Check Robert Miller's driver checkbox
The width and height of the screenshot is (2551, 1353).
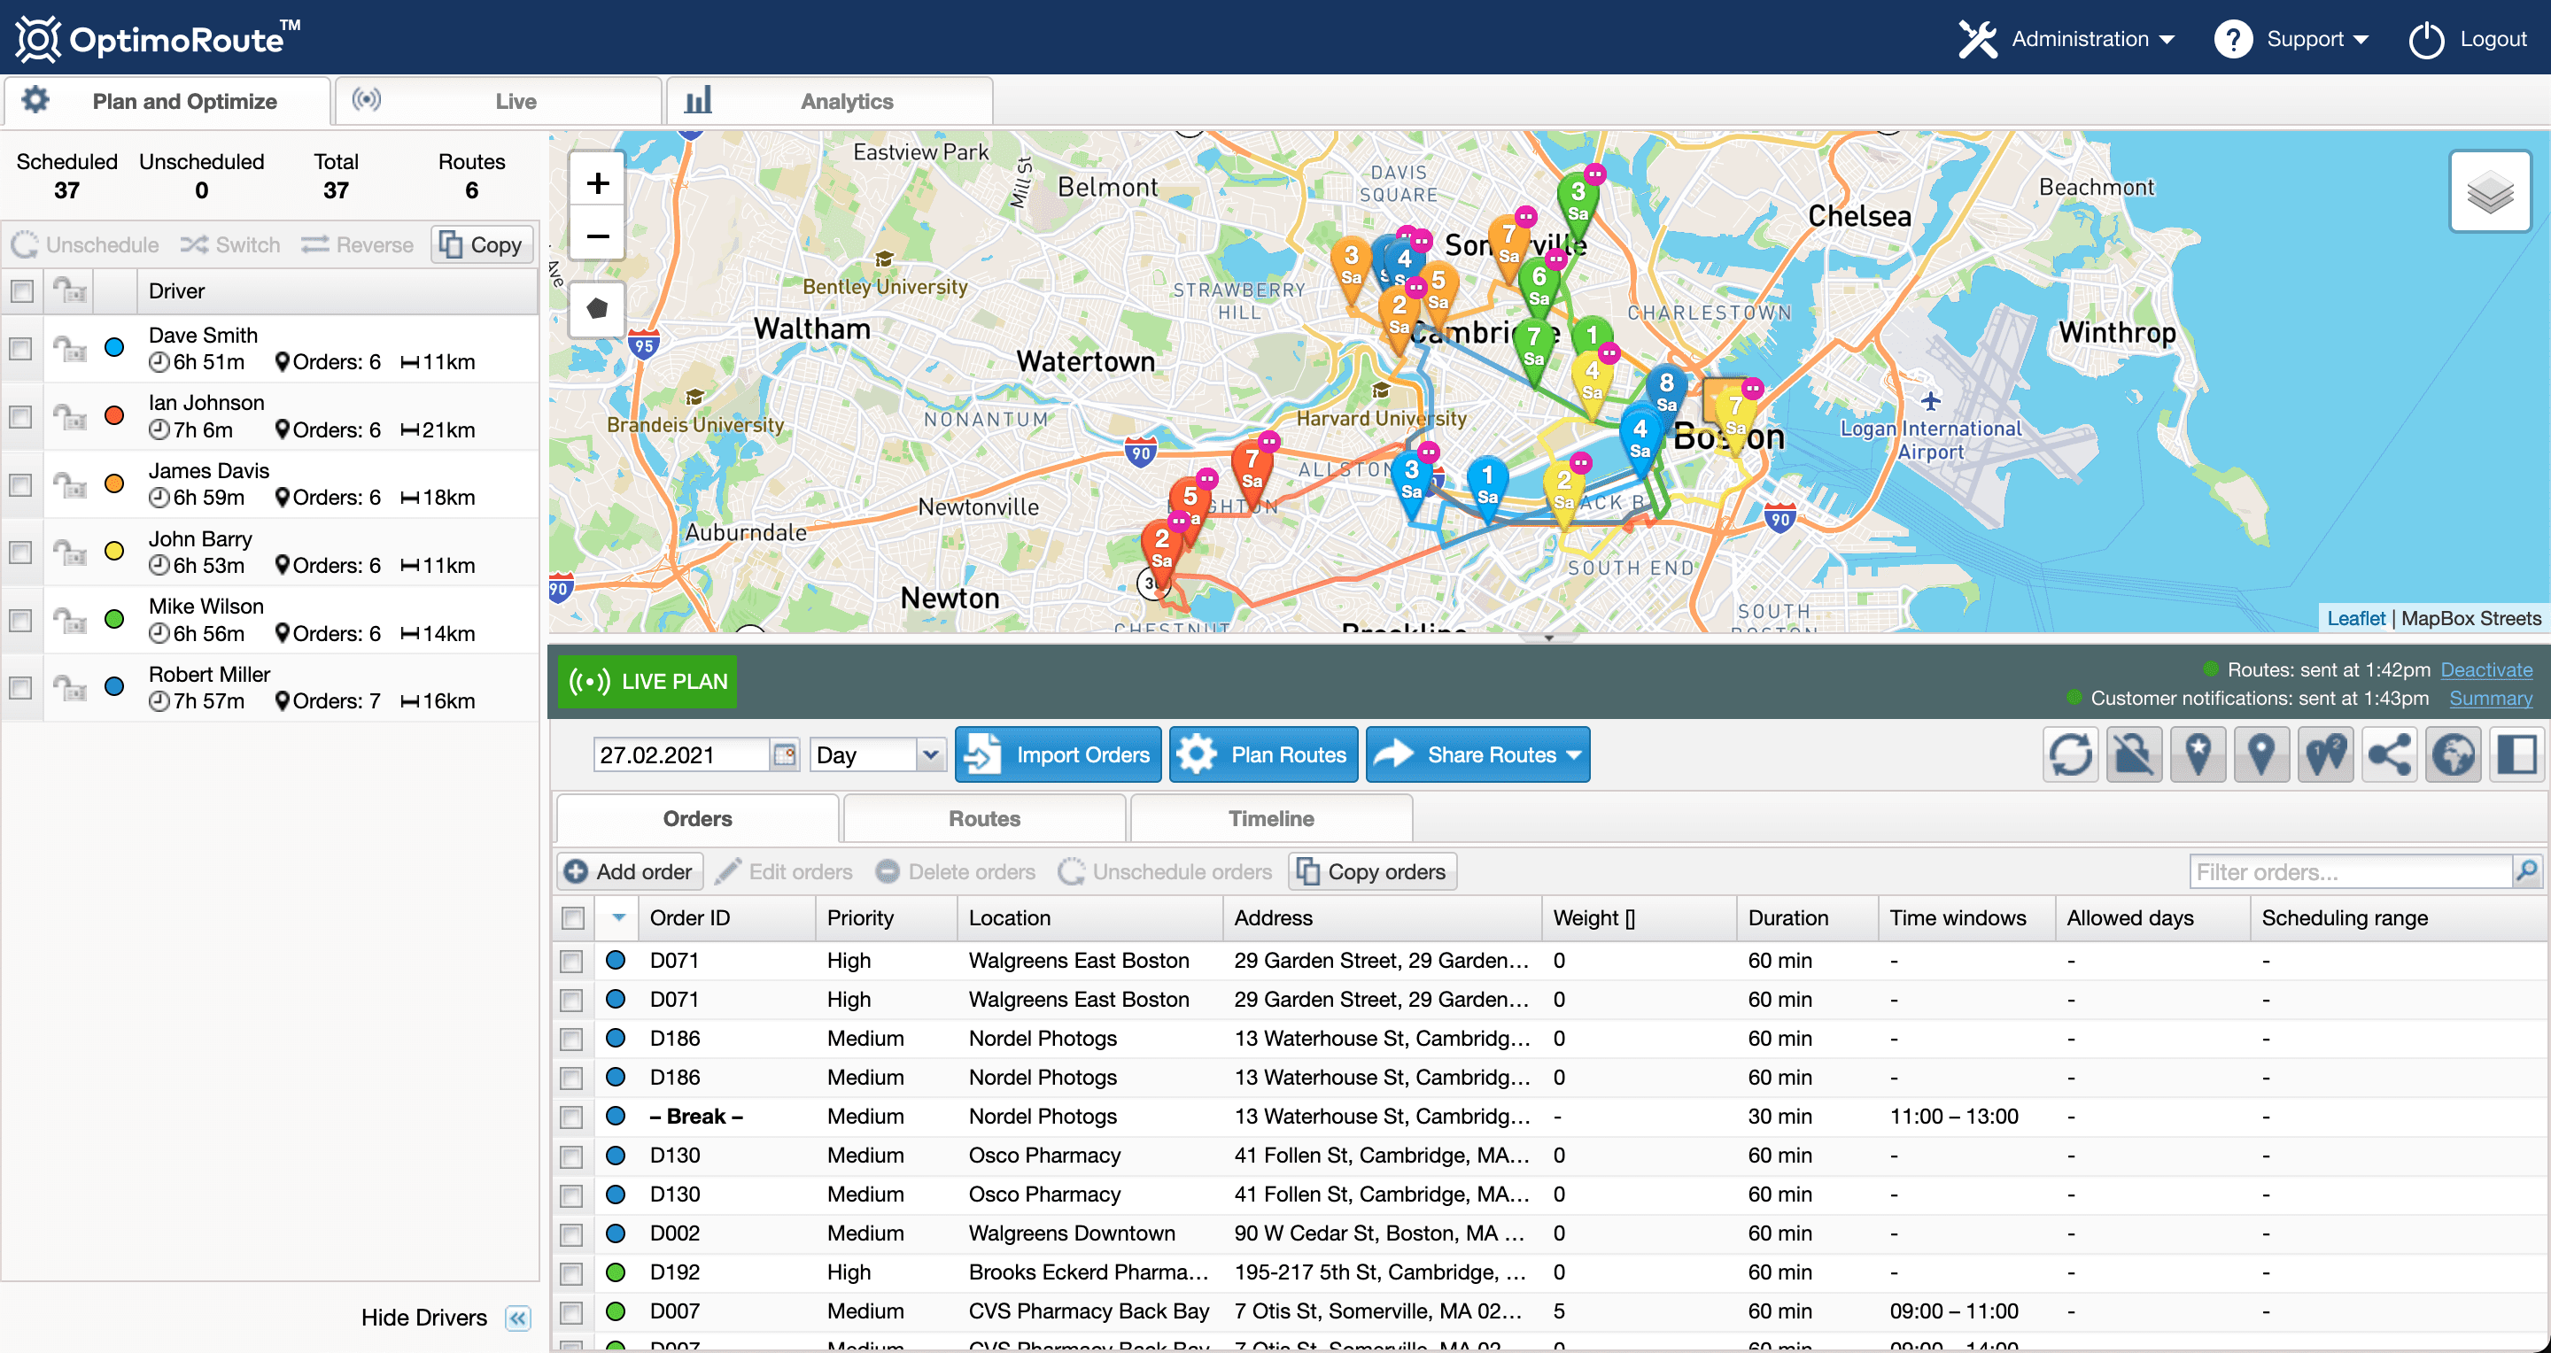tap(20, 687)
